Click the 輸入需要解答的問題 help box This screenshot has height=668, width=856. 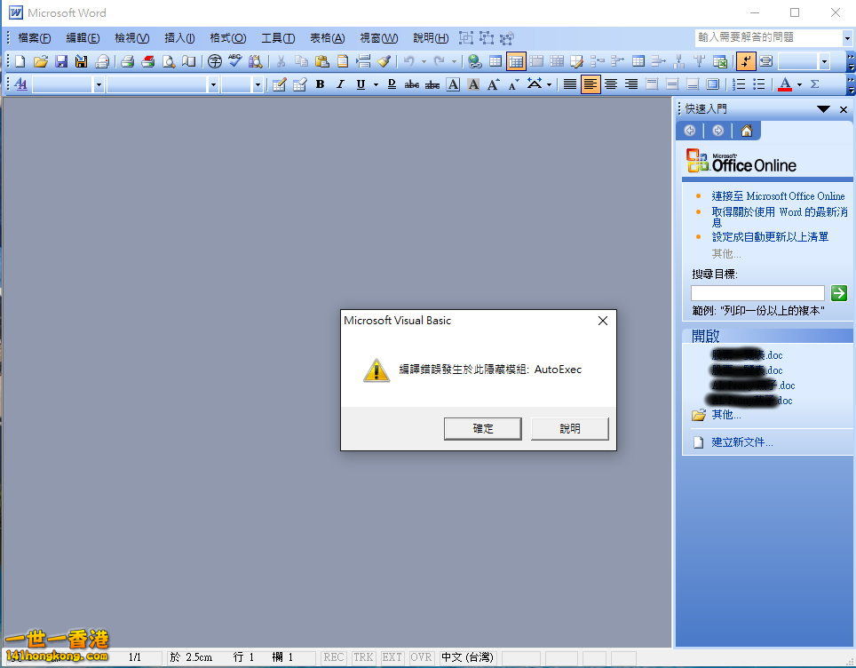[769, 37]
